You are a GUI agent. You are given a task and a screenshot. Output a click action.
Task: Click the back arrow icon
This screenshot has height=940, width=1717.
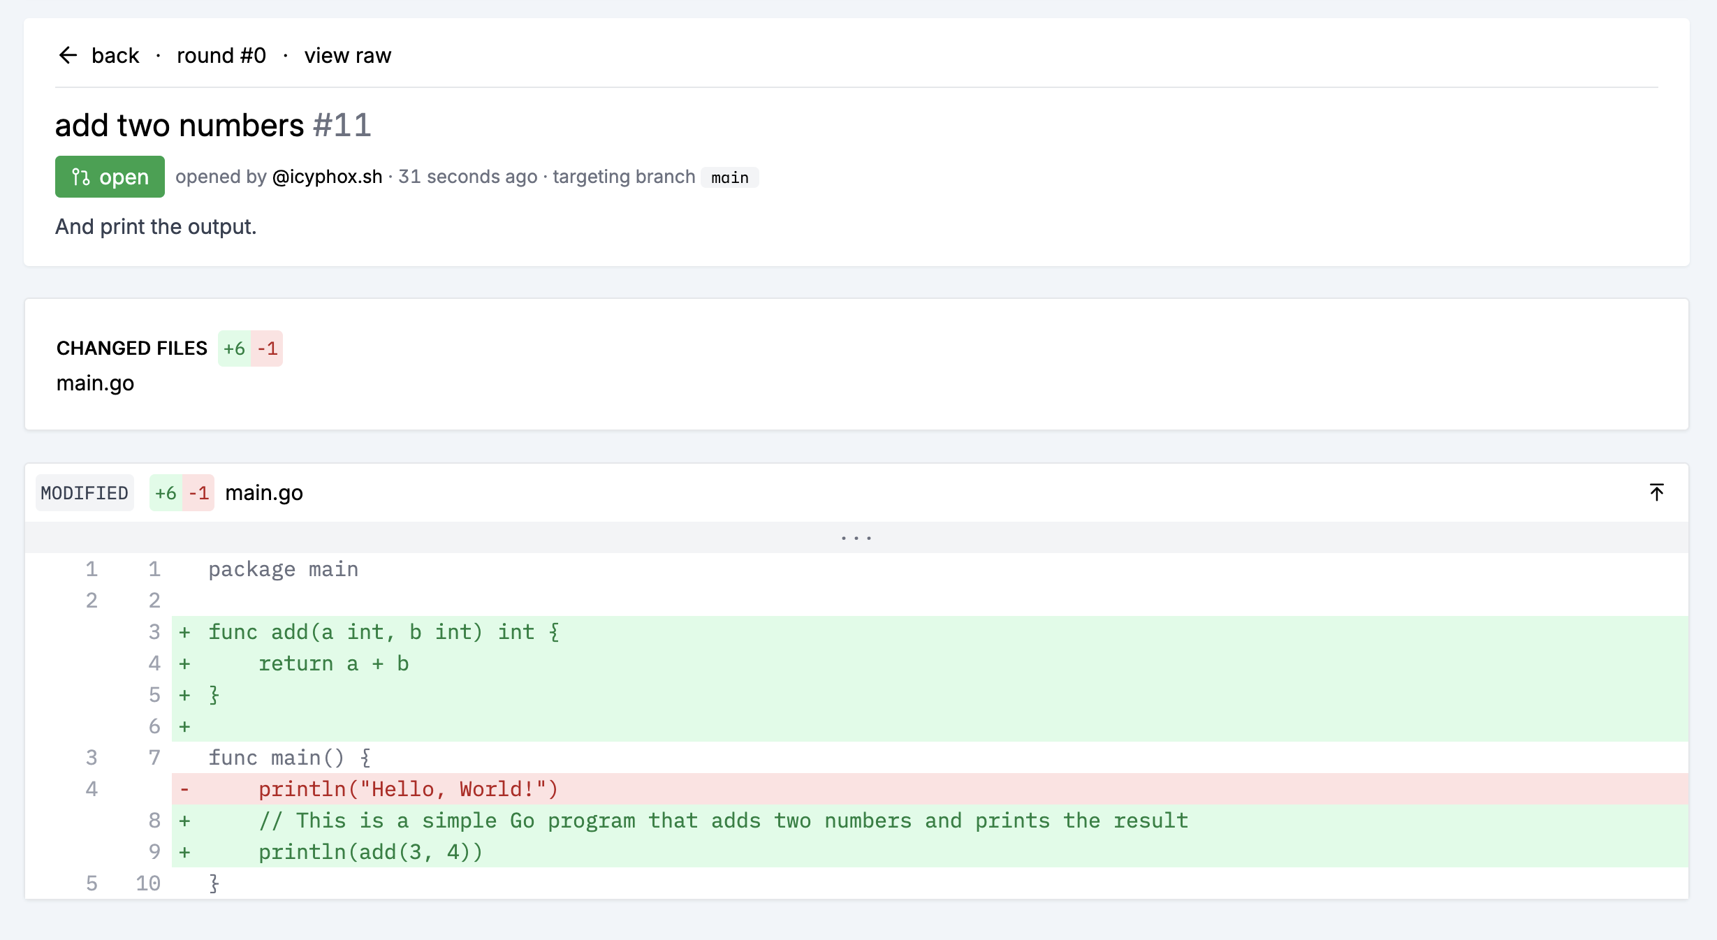point(68,55)
